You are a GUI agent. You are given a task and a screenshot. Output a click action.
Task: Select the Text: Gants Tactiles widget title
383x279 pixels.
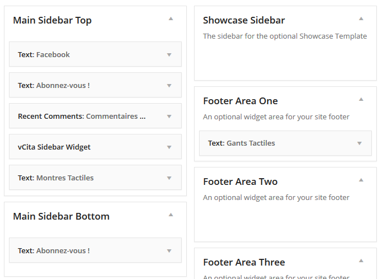pos(241,143)
